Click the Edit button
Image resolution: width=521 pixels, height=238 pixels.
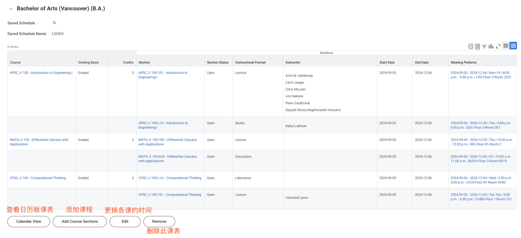pyautogui.click(x=125, y=222)
